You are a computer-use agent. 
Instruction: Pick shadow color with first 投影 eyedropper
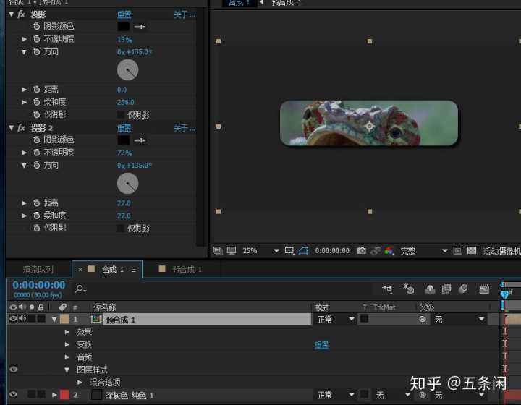click(140, 27)
